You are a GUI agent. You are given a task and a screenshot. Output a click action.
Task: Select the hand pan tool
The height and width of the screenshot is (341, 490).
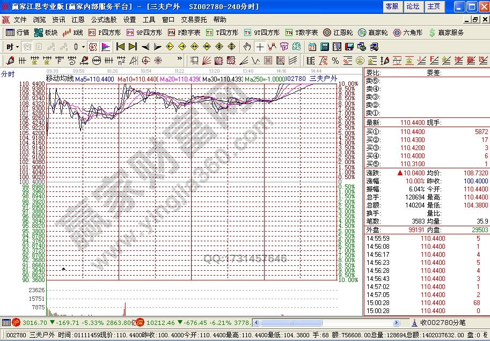247,47
